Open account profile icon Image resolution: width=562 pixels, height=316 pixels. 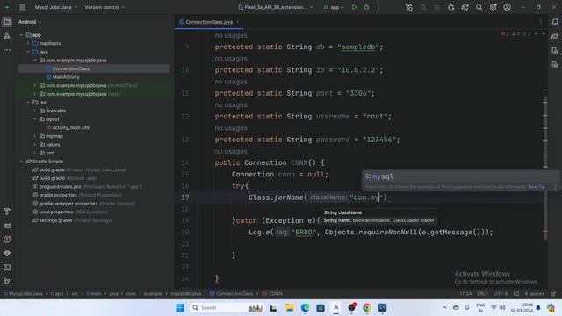pyautogui.click(x=507, y=7)
